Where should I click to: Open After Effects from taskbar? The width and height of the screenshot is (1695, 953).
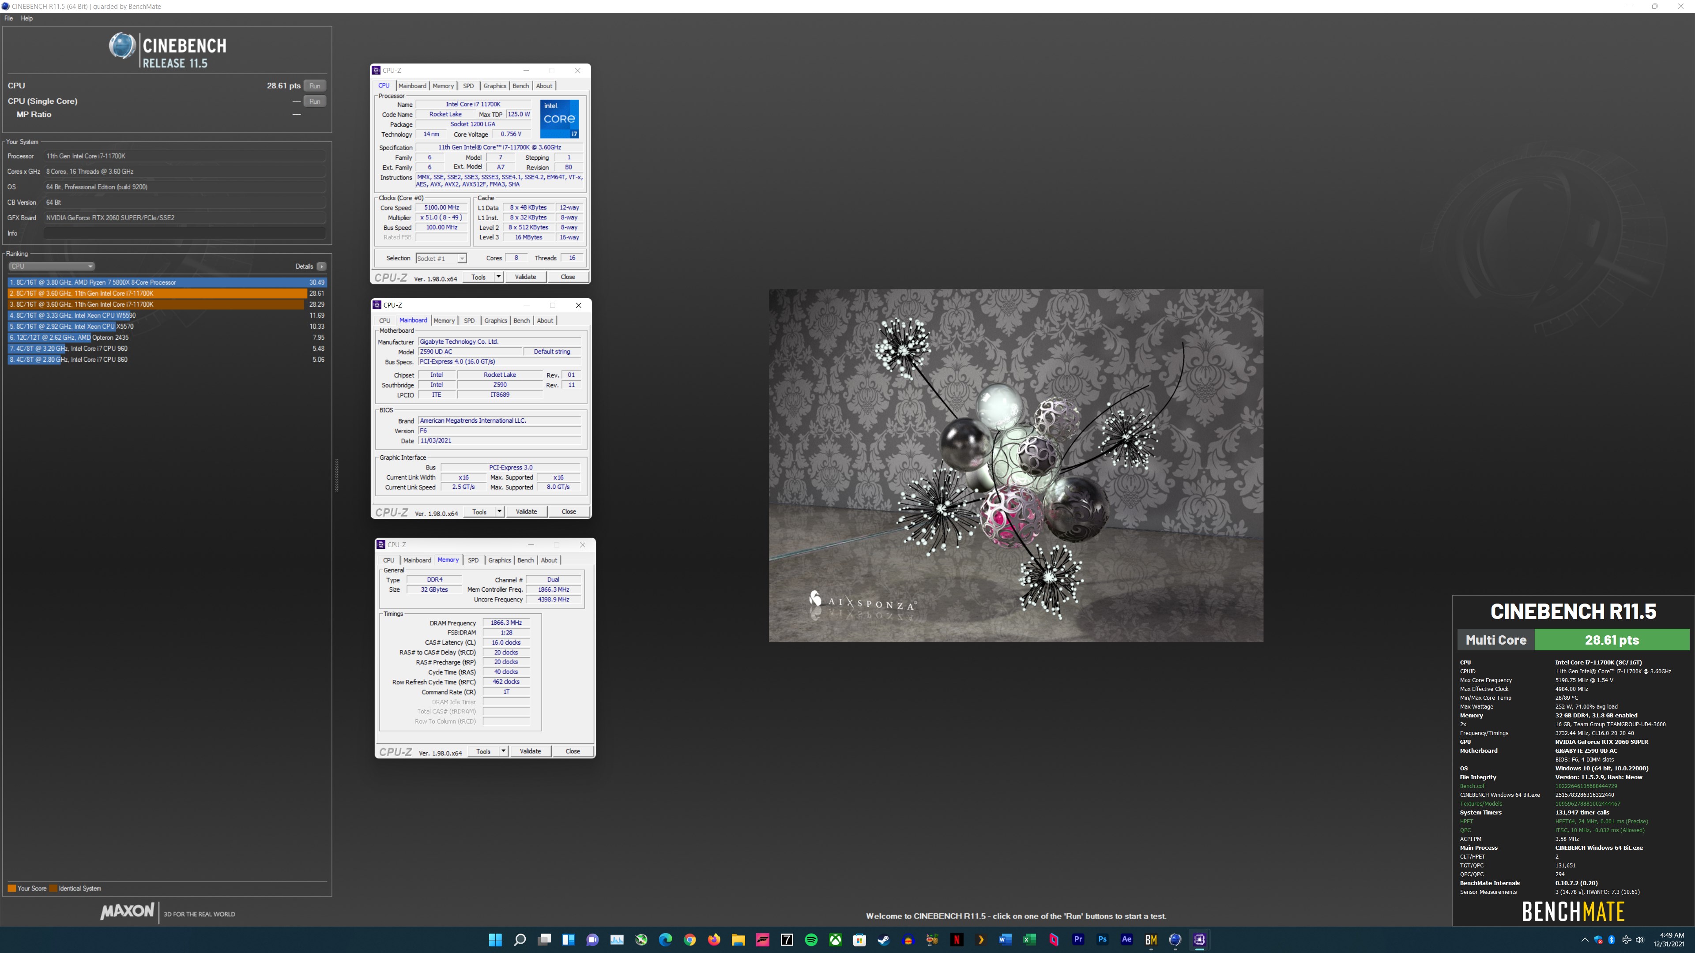[x=1126, y=940]
